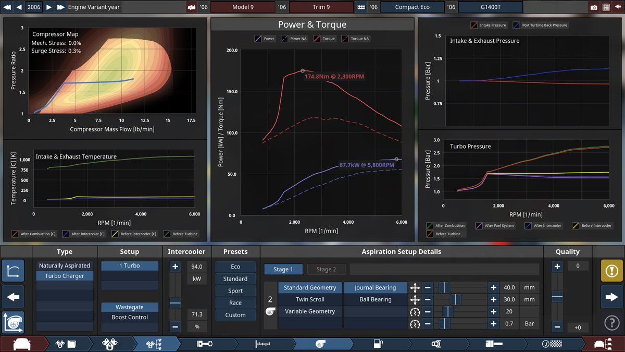Select Ball Bearing option

(375, 299)
